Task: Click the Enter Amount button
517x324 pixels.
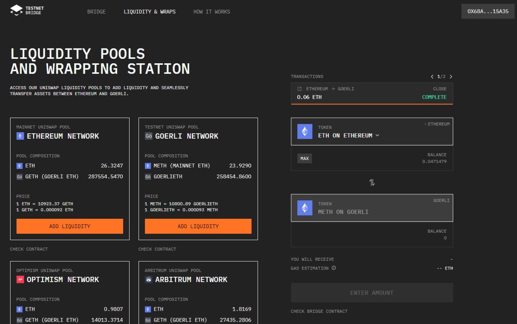Action: (372, 293)
